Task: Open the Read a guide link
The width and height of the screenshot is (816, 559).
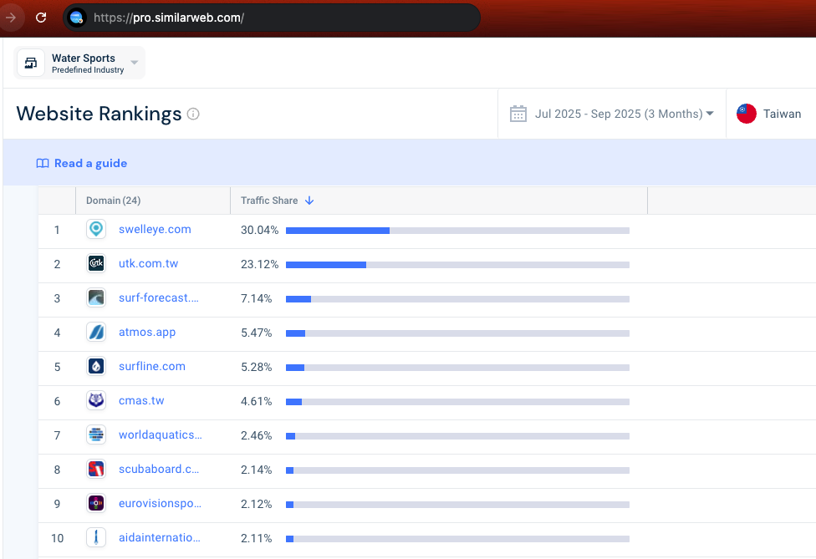Action: [x=89, y=163]
